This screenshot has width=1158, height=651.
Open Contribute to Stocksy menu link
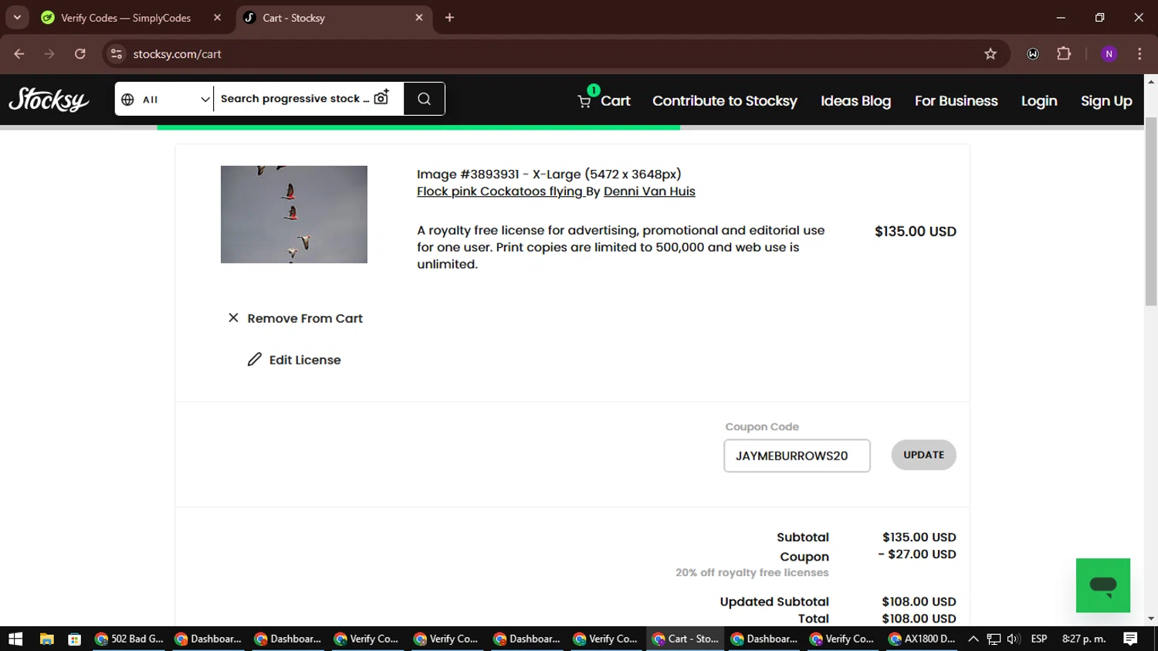[x=725, y=100]
